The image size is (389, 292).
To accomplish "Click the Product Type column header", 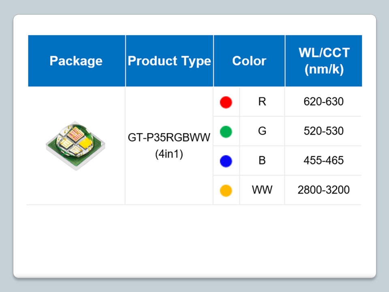I will [169, 61].
